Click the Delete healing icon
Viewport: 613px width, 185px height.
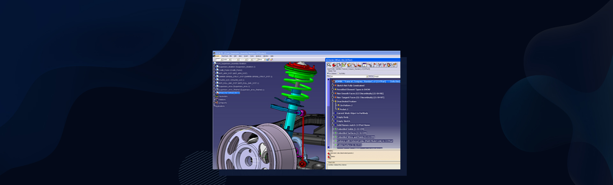click(x=329, y=157)
